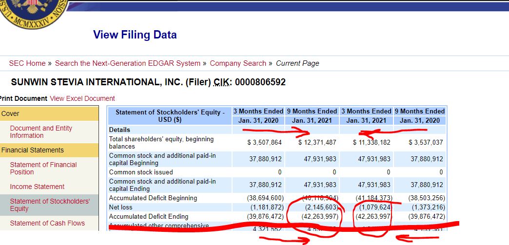Go to Company Search breadcrumb
Screen dimensions: 509x245
(238, 63)
